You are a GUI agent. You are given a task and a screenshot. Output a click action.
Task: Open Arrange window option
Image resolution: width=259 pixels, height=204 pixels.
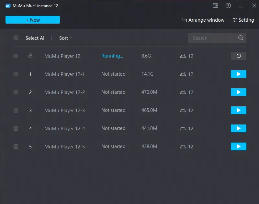[203, 20]
